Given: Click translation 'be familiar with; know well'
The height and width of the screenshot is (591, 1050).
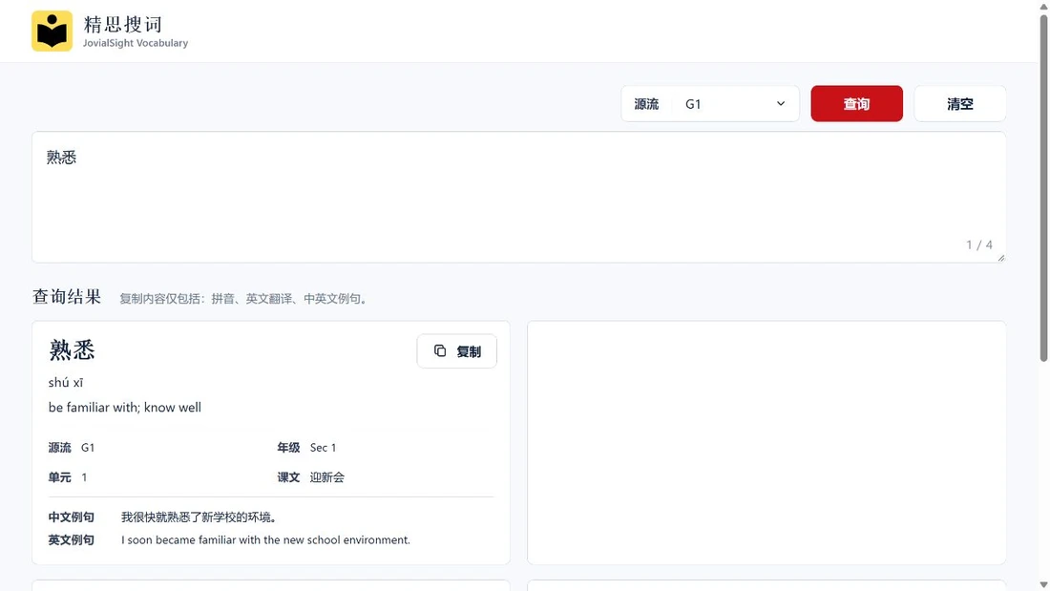Looking at the screenshot, I should pos(124,408).
